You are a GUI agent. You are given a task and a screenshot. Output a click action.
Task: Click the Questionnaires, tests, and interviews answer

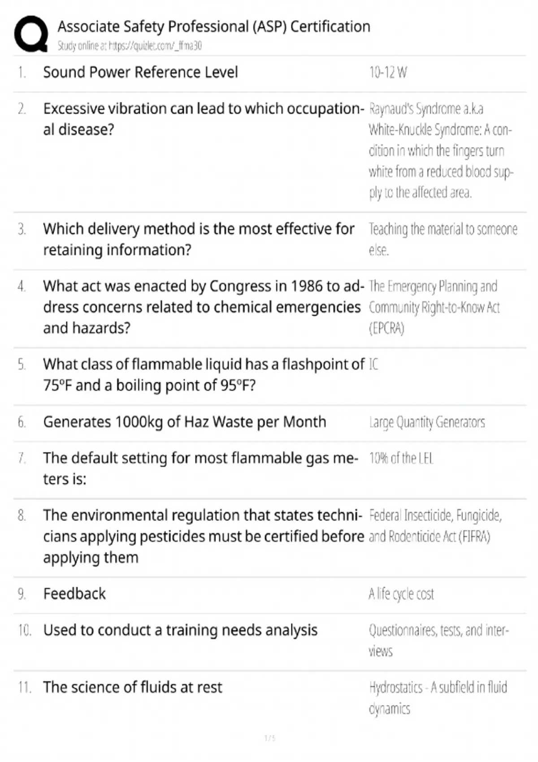438,641
